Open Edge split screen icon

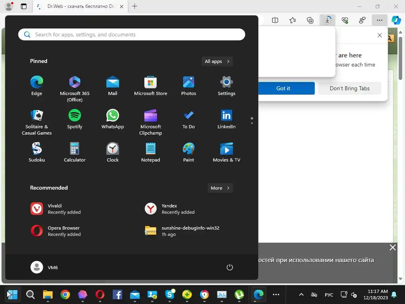275,20
